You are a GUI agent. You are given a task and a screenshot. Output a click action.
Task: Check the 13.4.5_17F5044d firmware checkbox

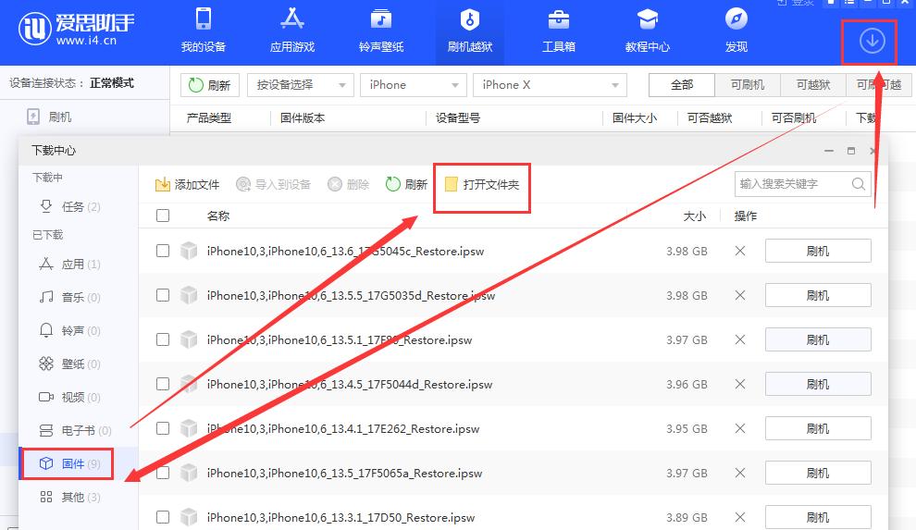[x=163, y=384]
